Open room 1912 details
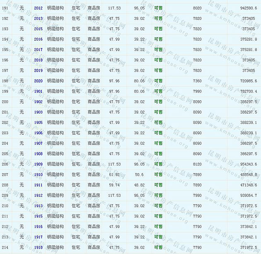Viewport: 261px width, 254px height. coord(38,195)
